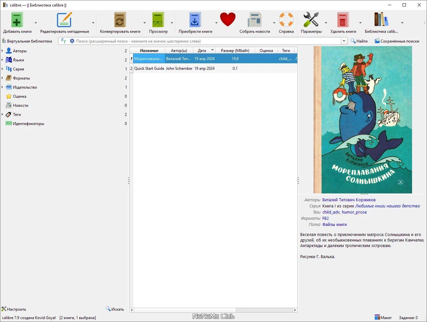The height and width of the screenshot is (322, 427).
Task: Expand the Authors tree node
Action: pos(3,51)
